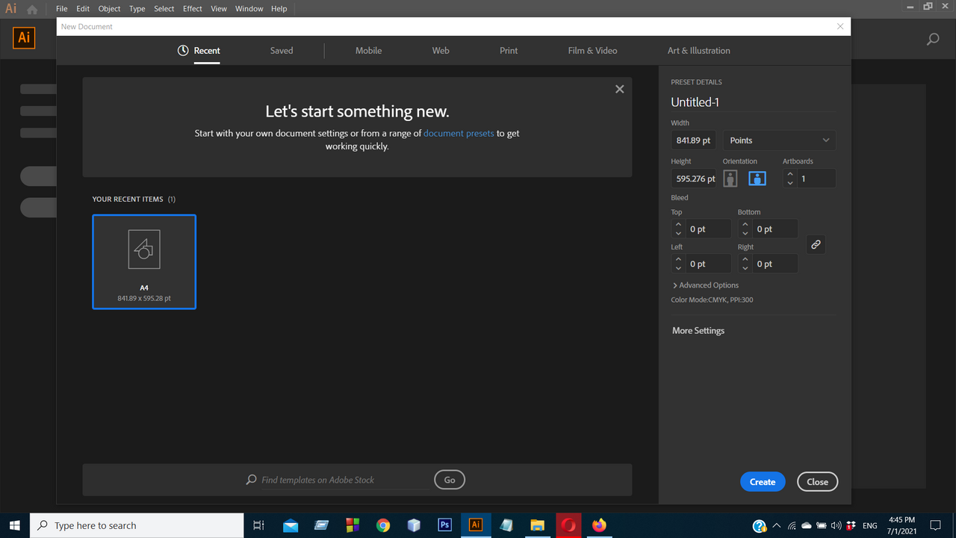Click the Windows search box
This screenshot has height=538, width=956.
(x=137, y=525)
